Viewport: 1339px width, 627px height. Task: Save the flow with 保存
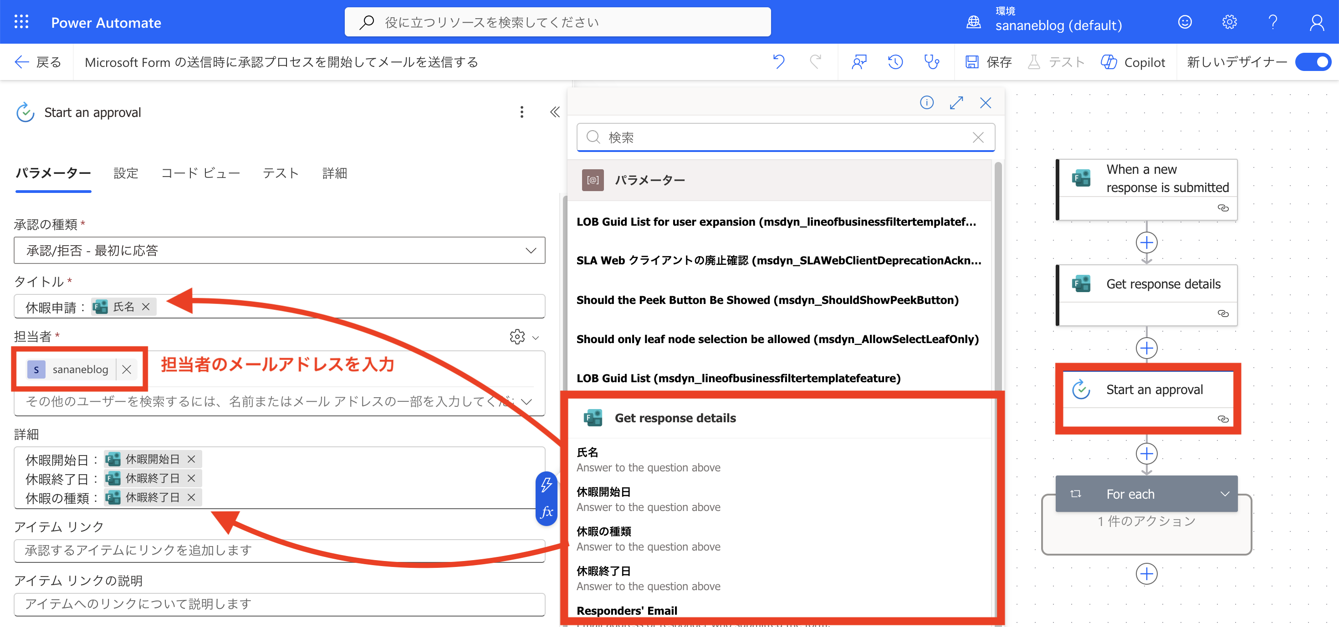[x=988, y=62]
